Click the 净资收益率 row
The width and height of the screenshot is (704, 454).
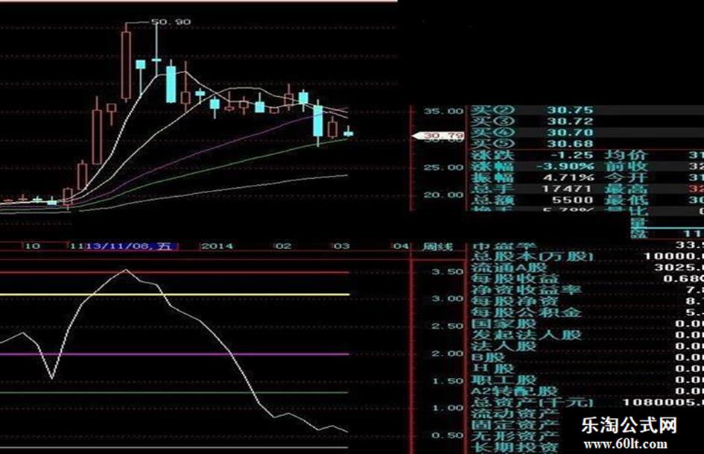(x=587, y=290)
